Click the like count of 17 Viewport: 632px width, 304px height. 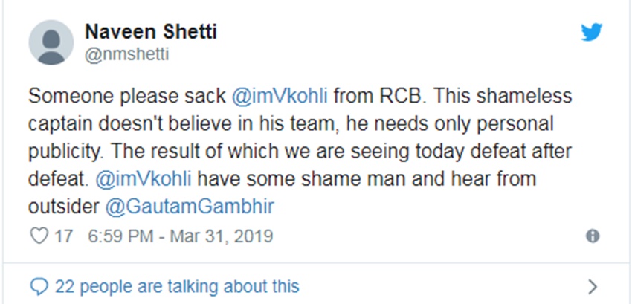[64, 236]
